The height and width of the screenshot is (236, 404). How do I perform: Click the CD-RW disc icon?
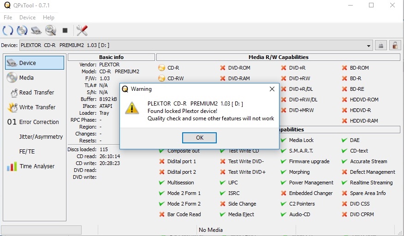[161, 78]
